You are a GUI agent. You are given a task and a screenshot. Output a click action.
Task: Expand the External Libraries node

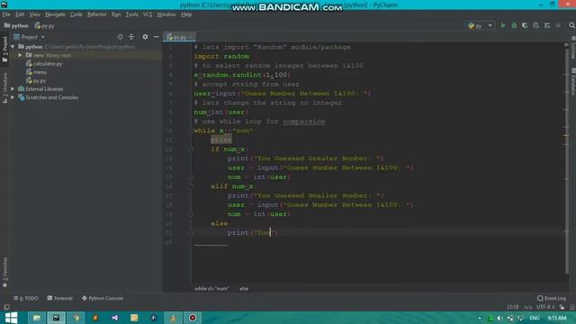pyautogui.click(x=13, y=89)
